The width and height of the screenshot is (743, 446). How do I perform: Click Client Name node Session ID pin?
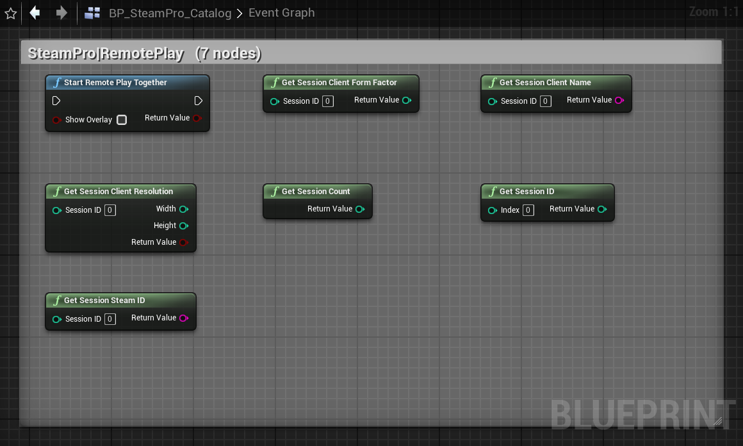pos(493,101)
